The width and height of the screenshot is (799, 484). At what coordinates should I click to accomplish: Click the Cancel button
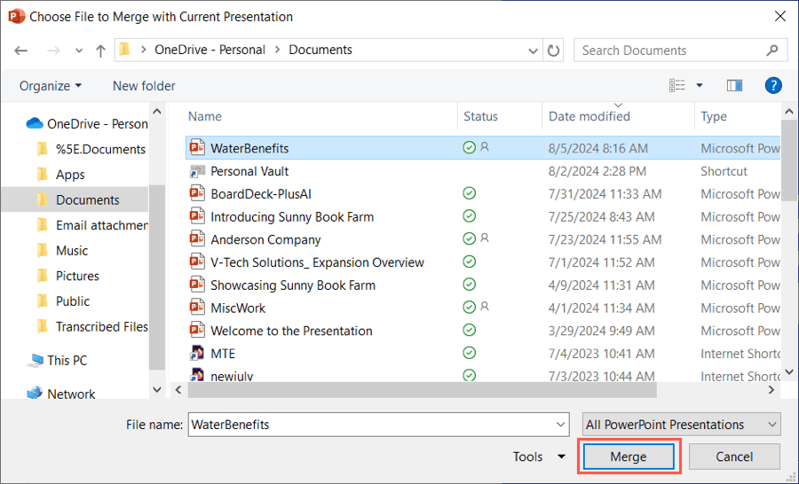click(734, 457)
